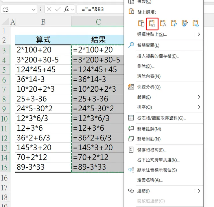Click the 快速分析 lightning icon
214x207 pixels.
(x=131, y=87)
